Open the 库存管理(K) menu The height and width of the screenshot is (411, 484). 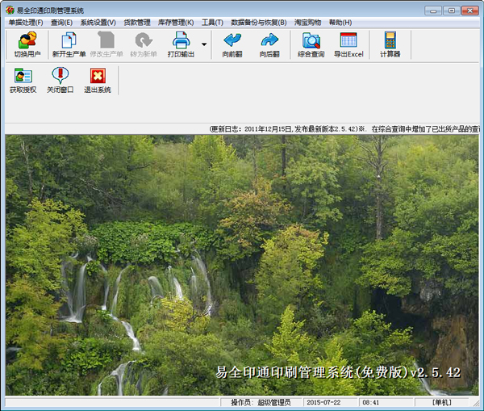176,23
